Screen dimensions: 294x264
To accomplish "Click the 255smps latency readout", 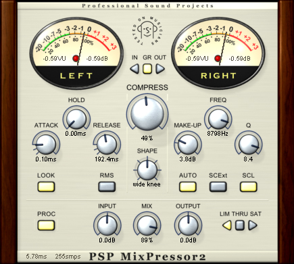I will (68, 257).
